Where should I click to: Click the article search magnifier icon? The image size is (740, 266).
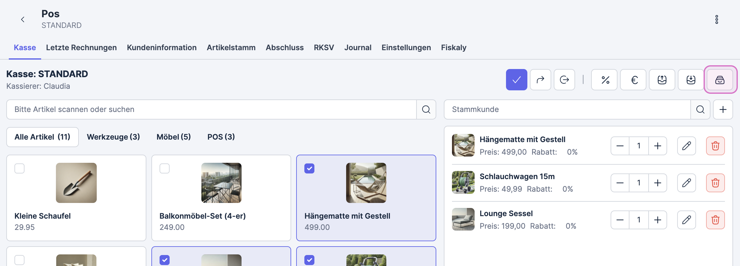tap(426, 109)
